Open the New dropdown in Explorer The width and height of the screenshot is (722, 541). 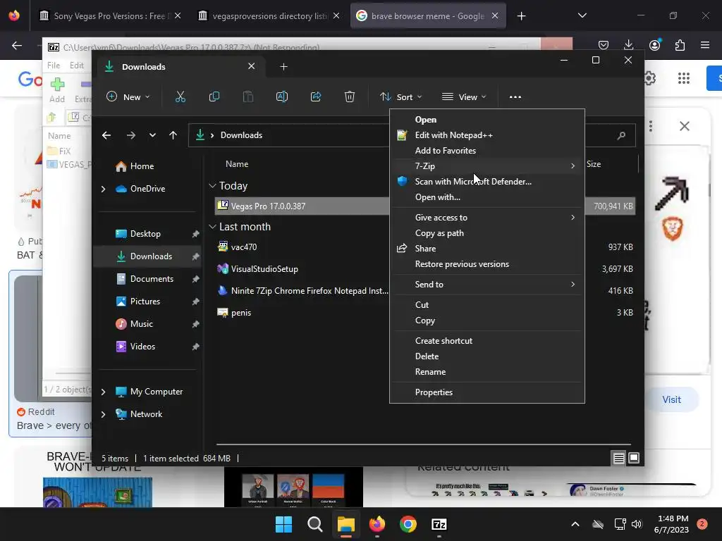[128, 97]
